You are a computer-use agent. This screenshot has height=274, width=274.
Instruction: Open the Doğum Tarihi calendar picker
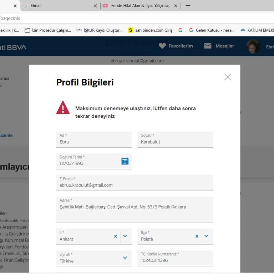coord(125,161)
